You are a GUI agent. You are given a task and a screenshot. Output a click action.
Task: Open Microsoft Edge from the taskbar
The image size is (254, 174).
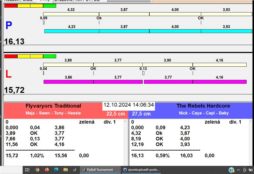tap(56, 170)
